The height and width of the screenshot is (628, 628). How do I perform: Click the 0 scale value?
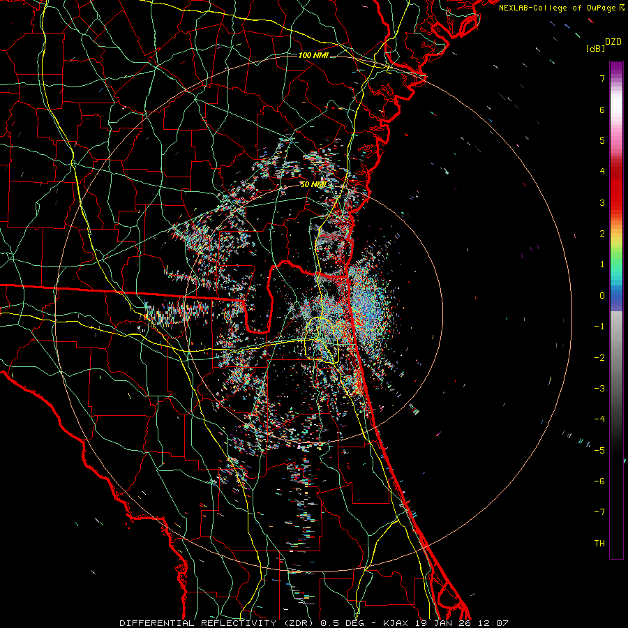tap(602, 296)
